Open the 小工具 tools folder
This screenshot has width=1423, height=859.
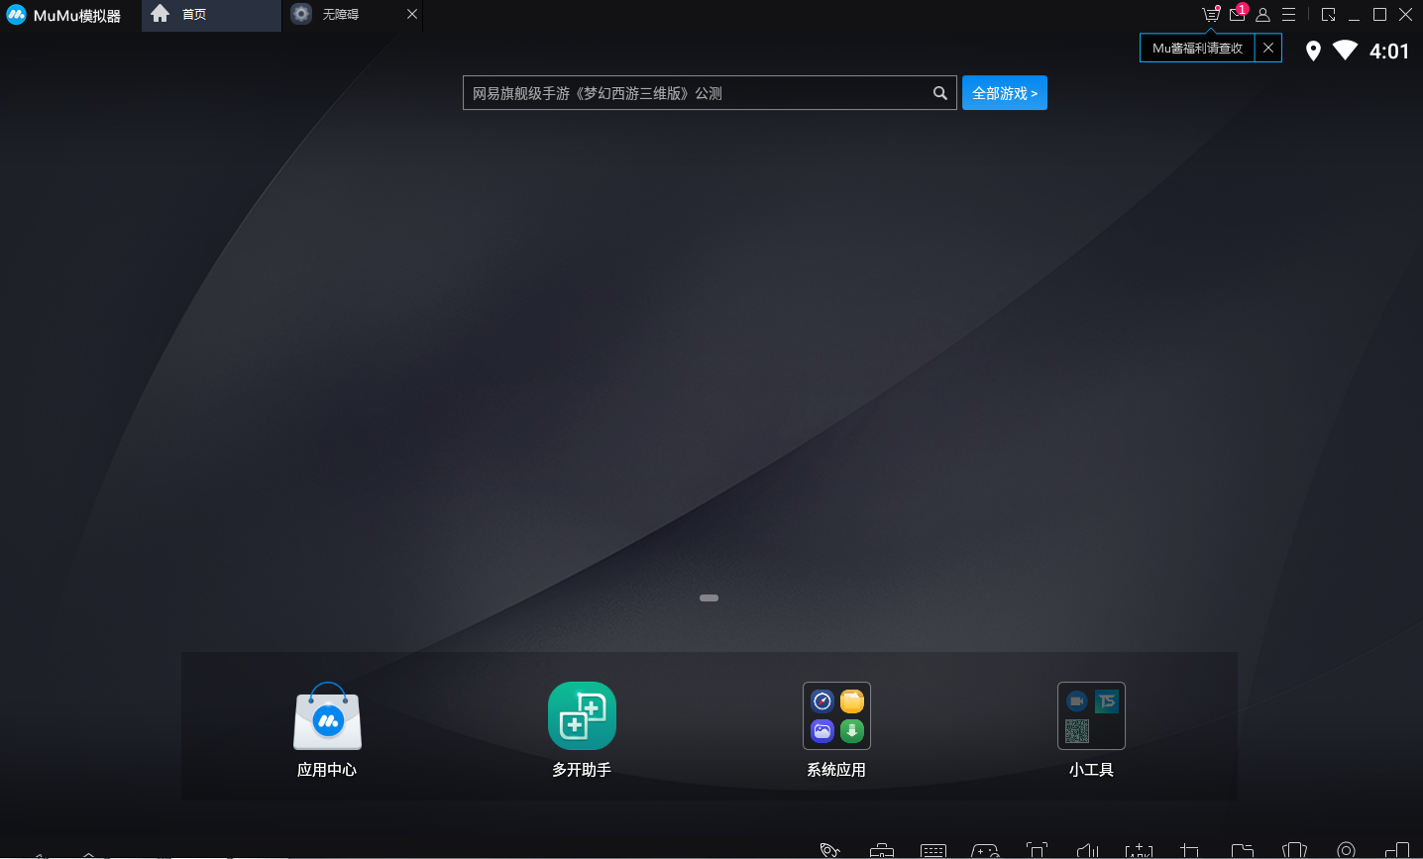1091,730
